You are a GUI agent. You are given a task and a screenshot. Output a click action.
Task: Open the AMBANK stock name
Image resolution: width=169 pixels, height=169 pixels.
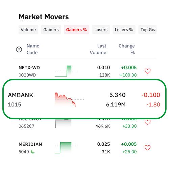[x=21, y=95]
